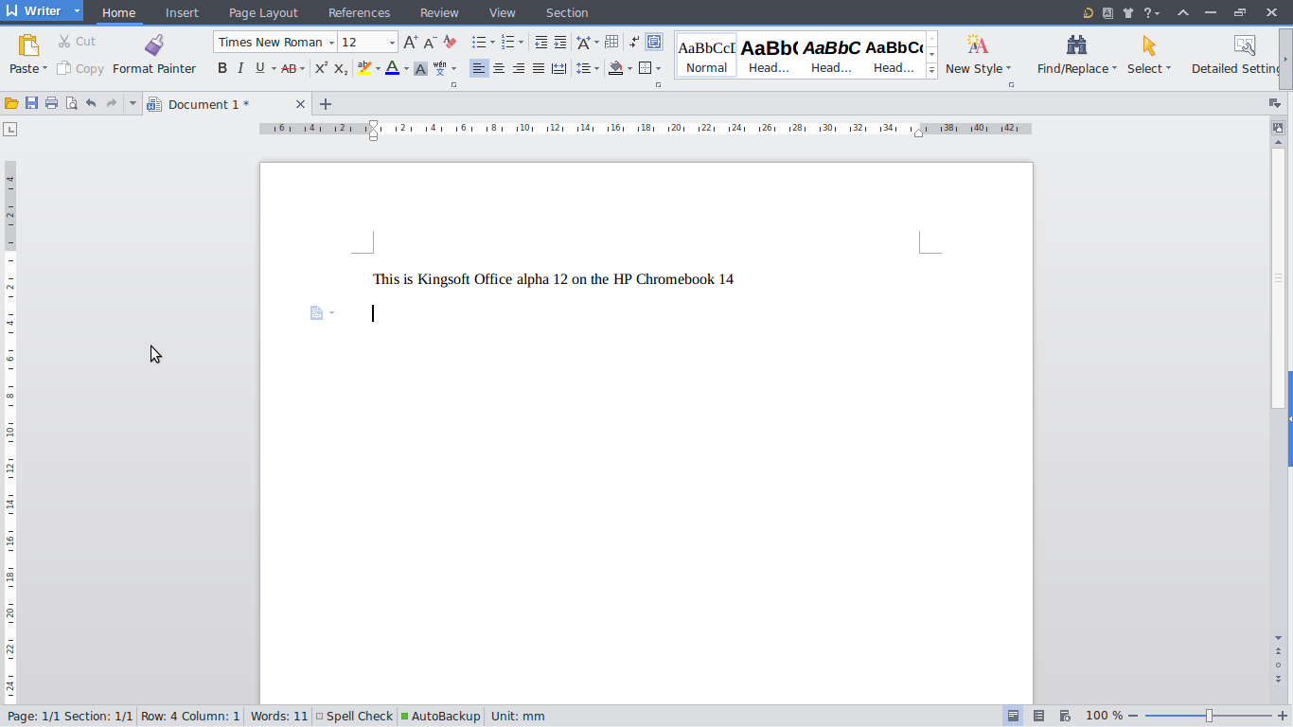This screenshot has height=727, width=1293.
Task: Toggle Underline formatting
Action: click(x=259, y=68)
